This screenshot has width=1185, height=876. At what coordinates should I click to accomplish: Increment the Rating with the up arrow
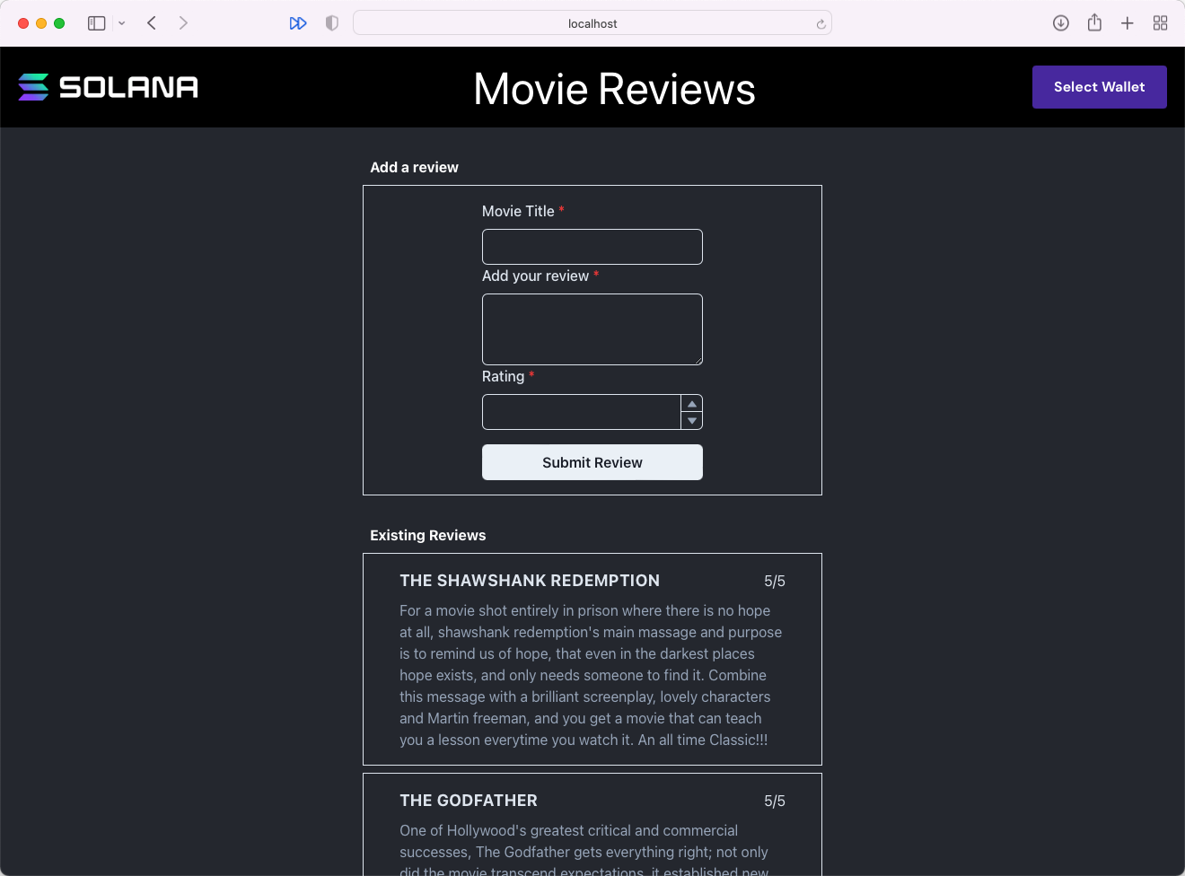click(x=691, y=403)
